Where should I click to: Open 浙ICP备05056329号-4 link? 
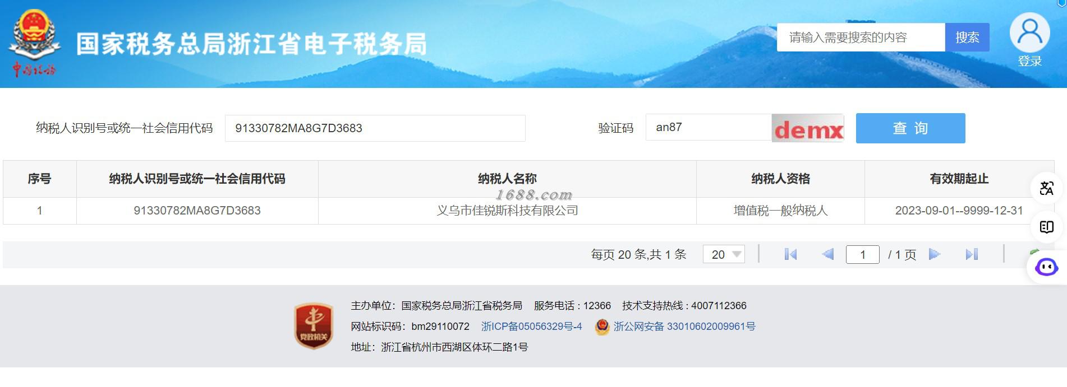[532, 327]
